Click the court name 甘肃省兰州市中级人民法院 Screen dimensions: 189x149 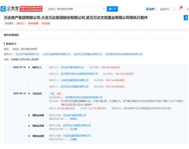coord(25,59)
